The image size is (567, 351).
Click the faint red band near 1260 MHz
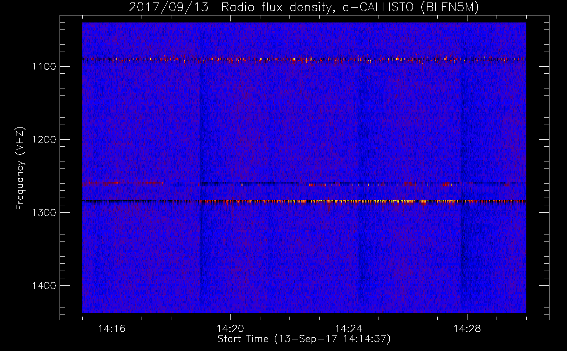click(x=304, y=184)
